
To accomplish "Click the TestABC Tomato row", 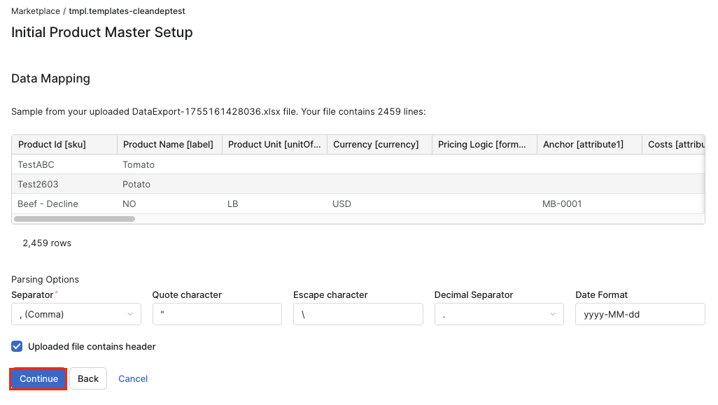I will pyautogui.click(x=210, y=164).
